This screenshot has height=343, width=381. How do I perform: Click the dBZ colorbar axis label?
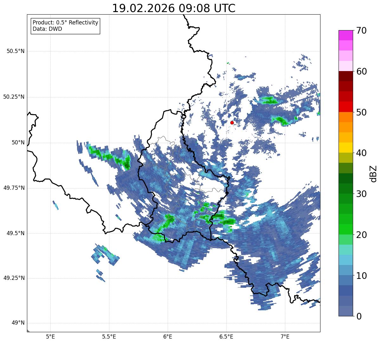tap(373, 173)
